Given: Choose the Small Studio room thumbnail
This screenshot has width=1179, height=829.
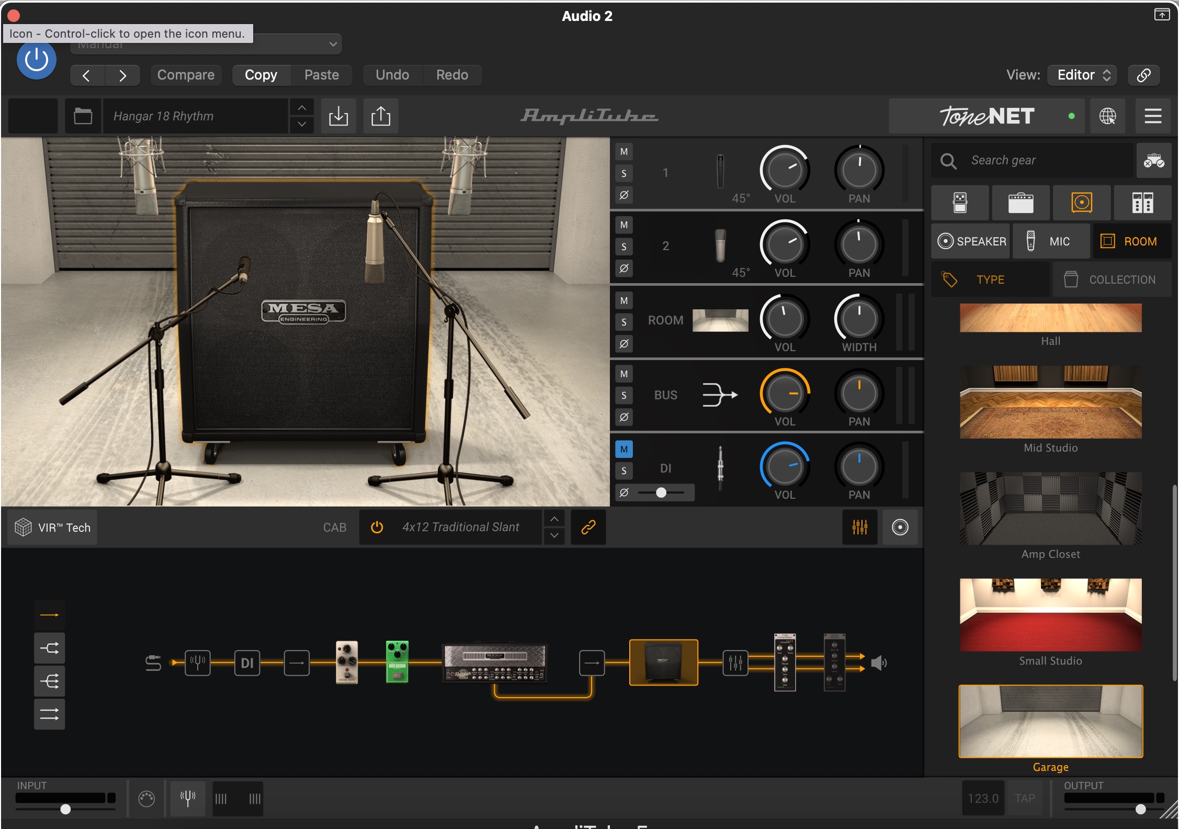Looking at the screenshot, I should (1050, 615).
